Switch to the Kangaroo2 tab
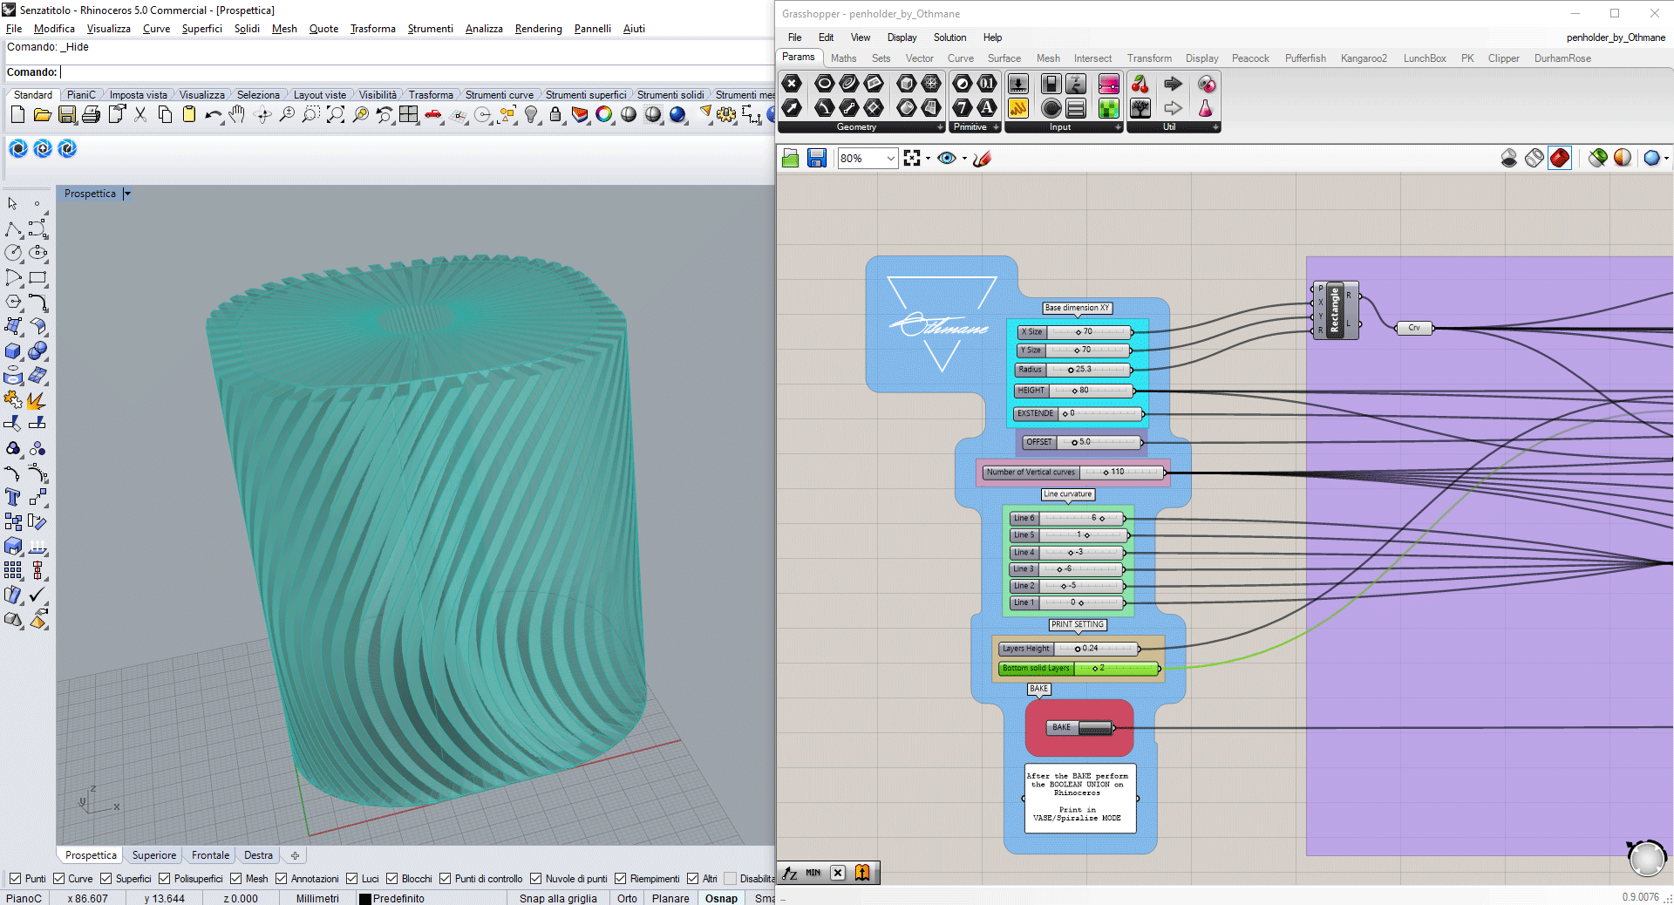The width and height of the screenshot is (1674, 905). click(1364, 58)
